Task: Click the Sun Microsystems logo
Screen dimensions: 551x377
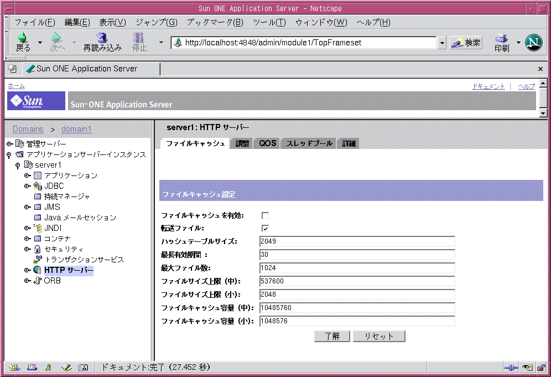Action: click(x=36, y=101)
